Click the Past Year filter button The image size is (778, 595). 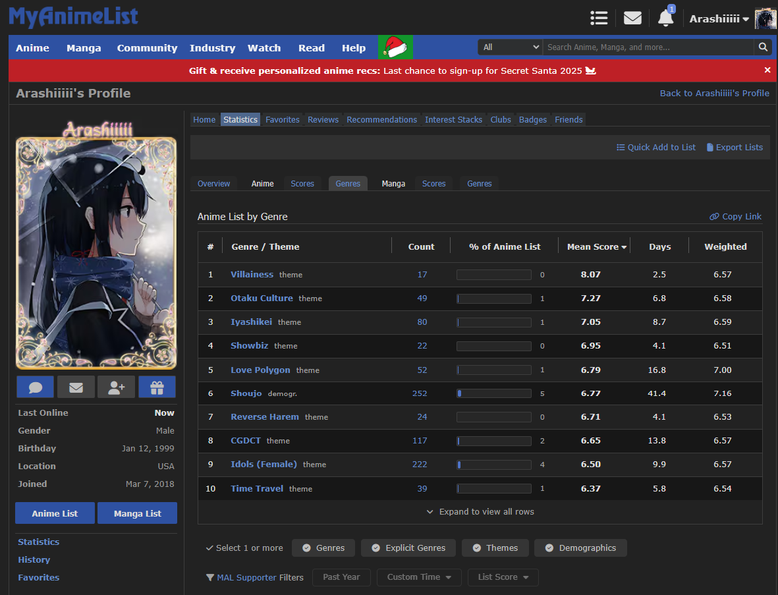341,577
